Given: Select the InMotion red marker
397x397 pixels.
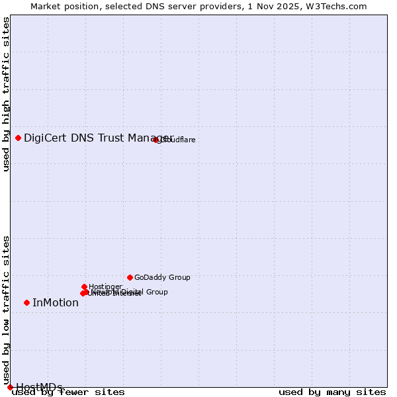Looking at the screenshot, I should 26,302.
